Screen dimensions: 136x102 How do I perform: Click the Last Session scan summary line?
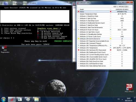click(35, 8)
